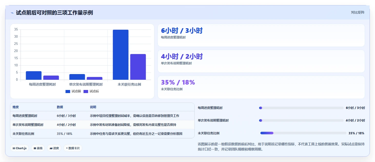Click the 试点前 bar for 每周进度整理耗时
The height and width of the screenshot is (162, 375).
click(x=34, y=75)
